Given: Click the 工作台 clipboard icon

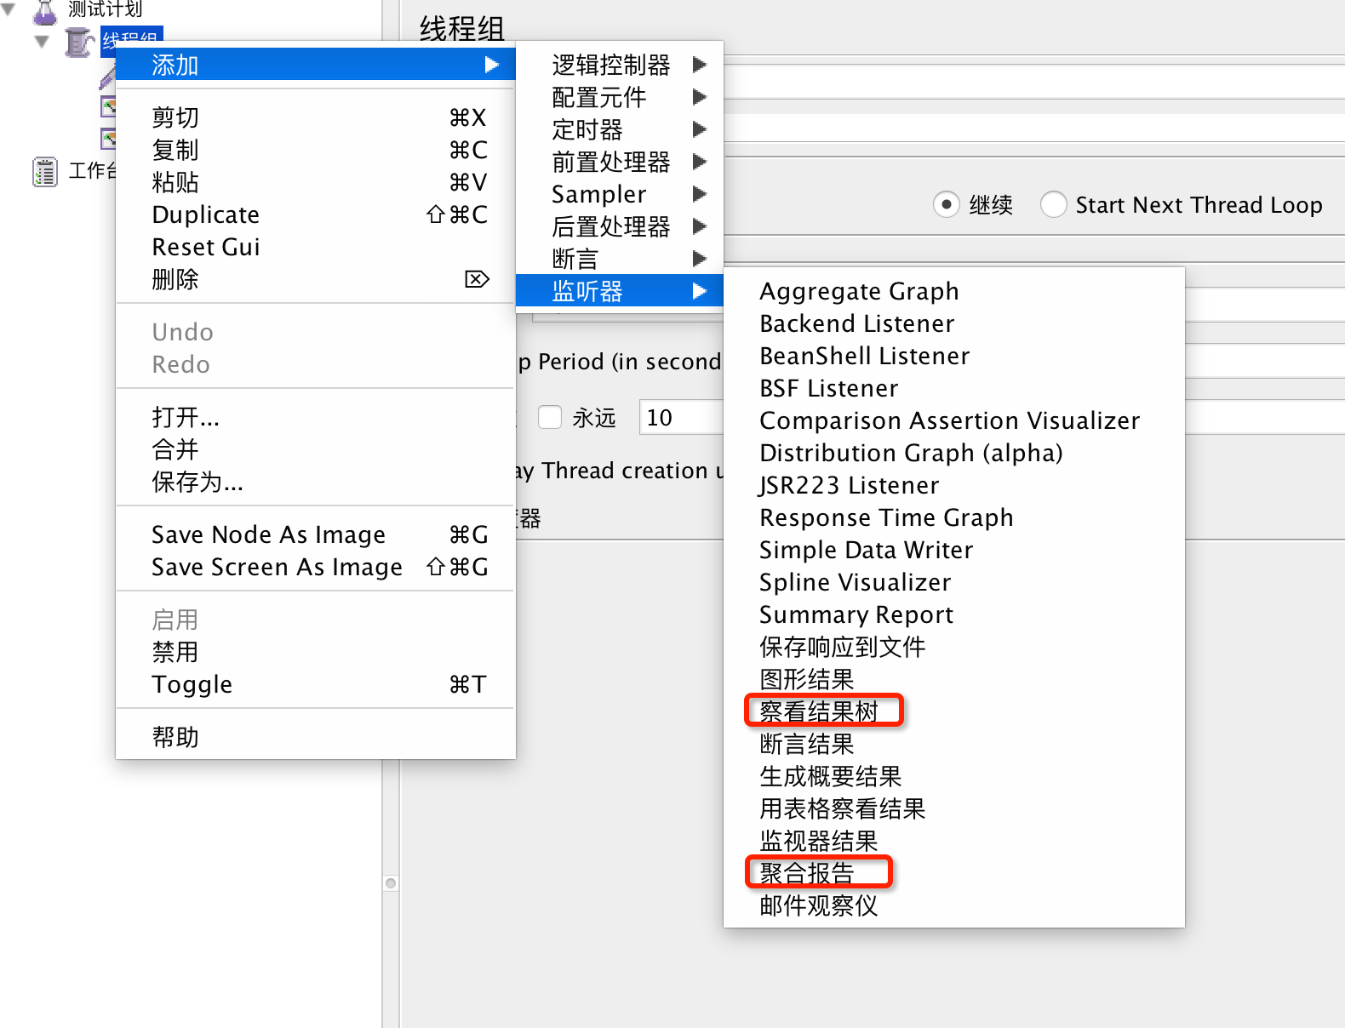Looking at the screenshot, I should (45, 171).
